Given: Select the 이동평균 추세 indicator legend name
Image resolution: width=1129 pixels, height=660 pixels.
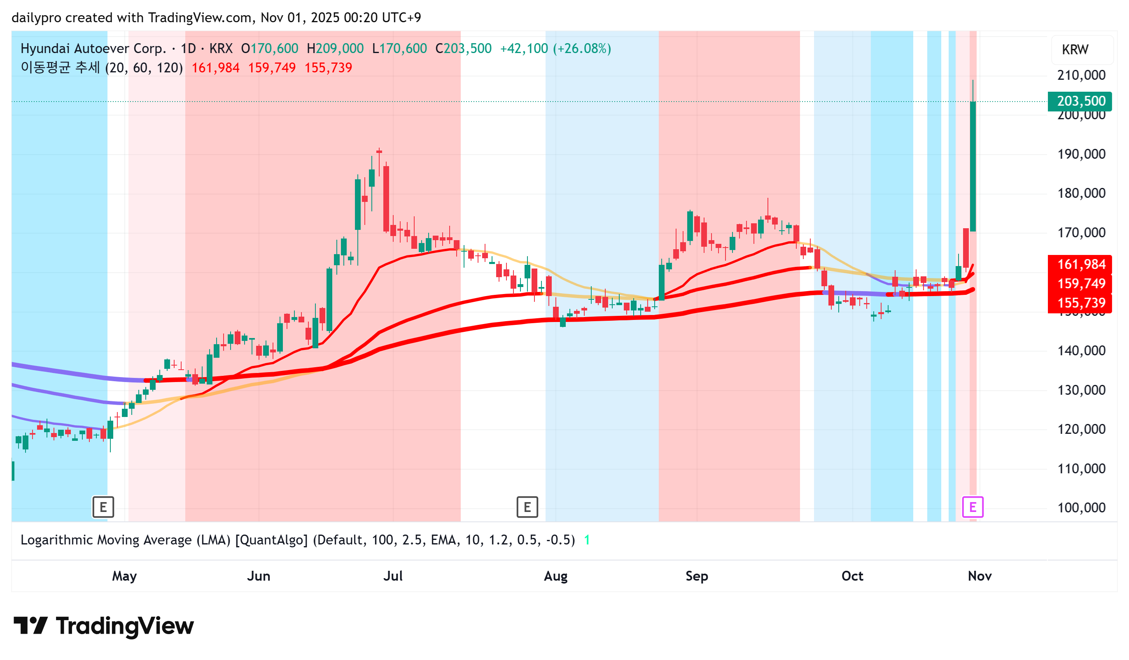Looking at the screenshot, I should pos(61,67).
